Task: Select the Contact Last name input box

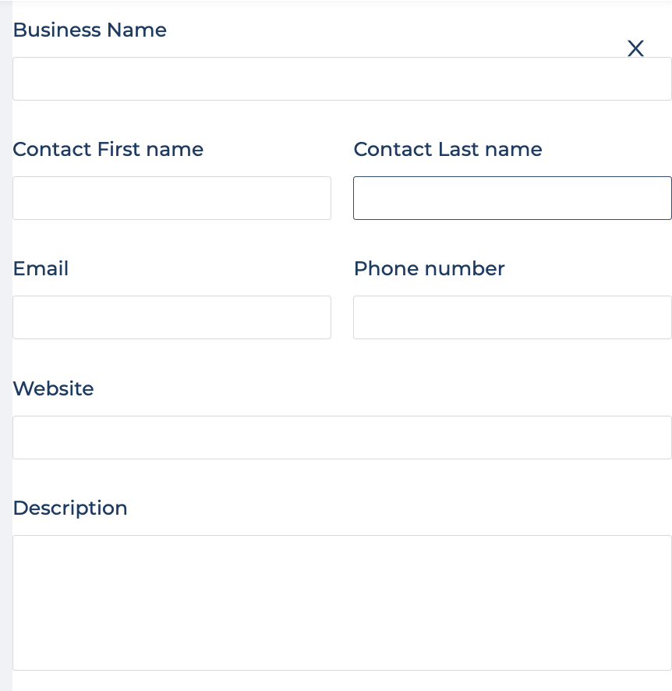Action: (x=513, y=198)
